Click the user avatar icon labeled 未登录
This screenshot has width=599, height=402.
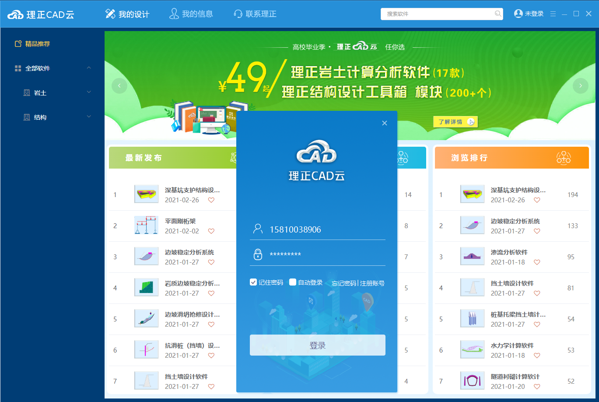518,14
